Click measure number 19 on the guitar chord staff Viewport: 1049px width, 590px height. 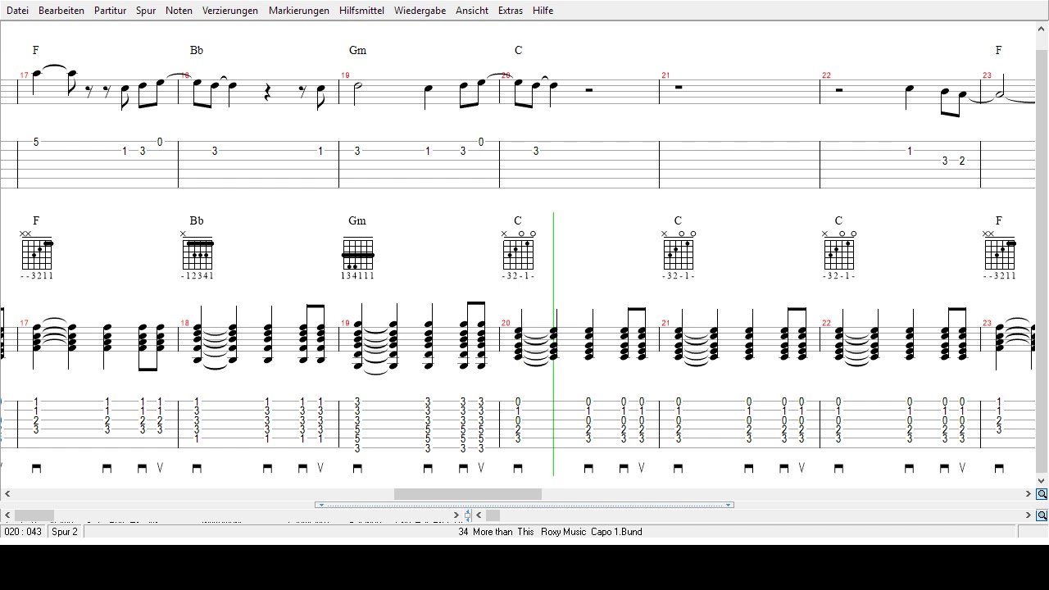point(345,323)
